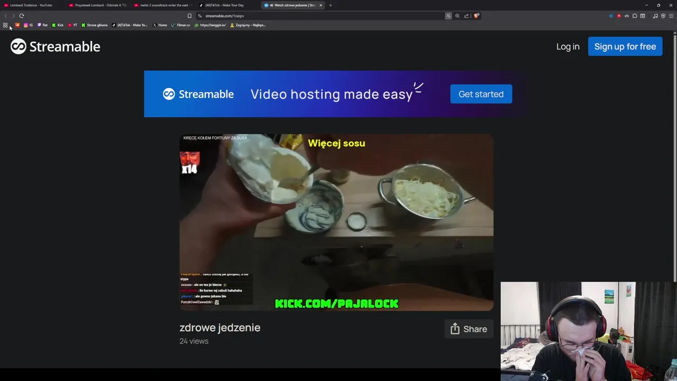Open YT bookmark

pyautogui.click(x=72, y=25)
